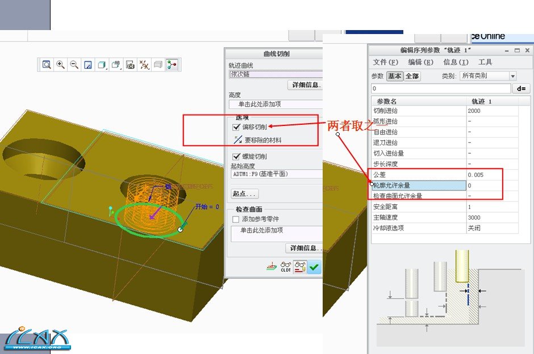The image size is (534, 354).
Task: Select the 冷却液选项 parameter row
Action: [x=445, y=228]
